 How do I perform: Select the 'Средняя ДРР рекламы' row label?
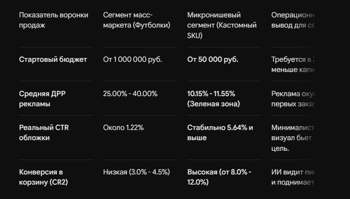pyautogui.click(x=42, y=99)
